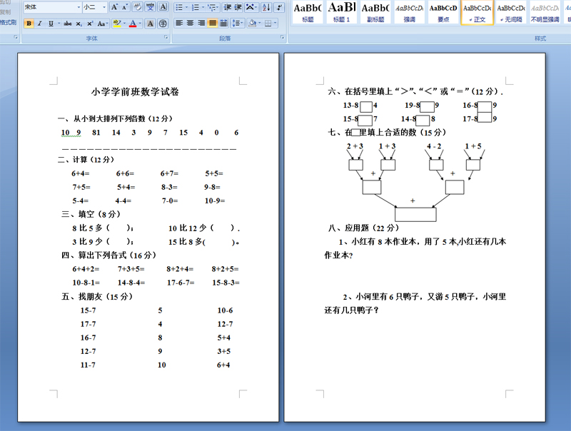Click the multilevel list icon
This screenshot has width=571, height=431.
coord(212,7)
